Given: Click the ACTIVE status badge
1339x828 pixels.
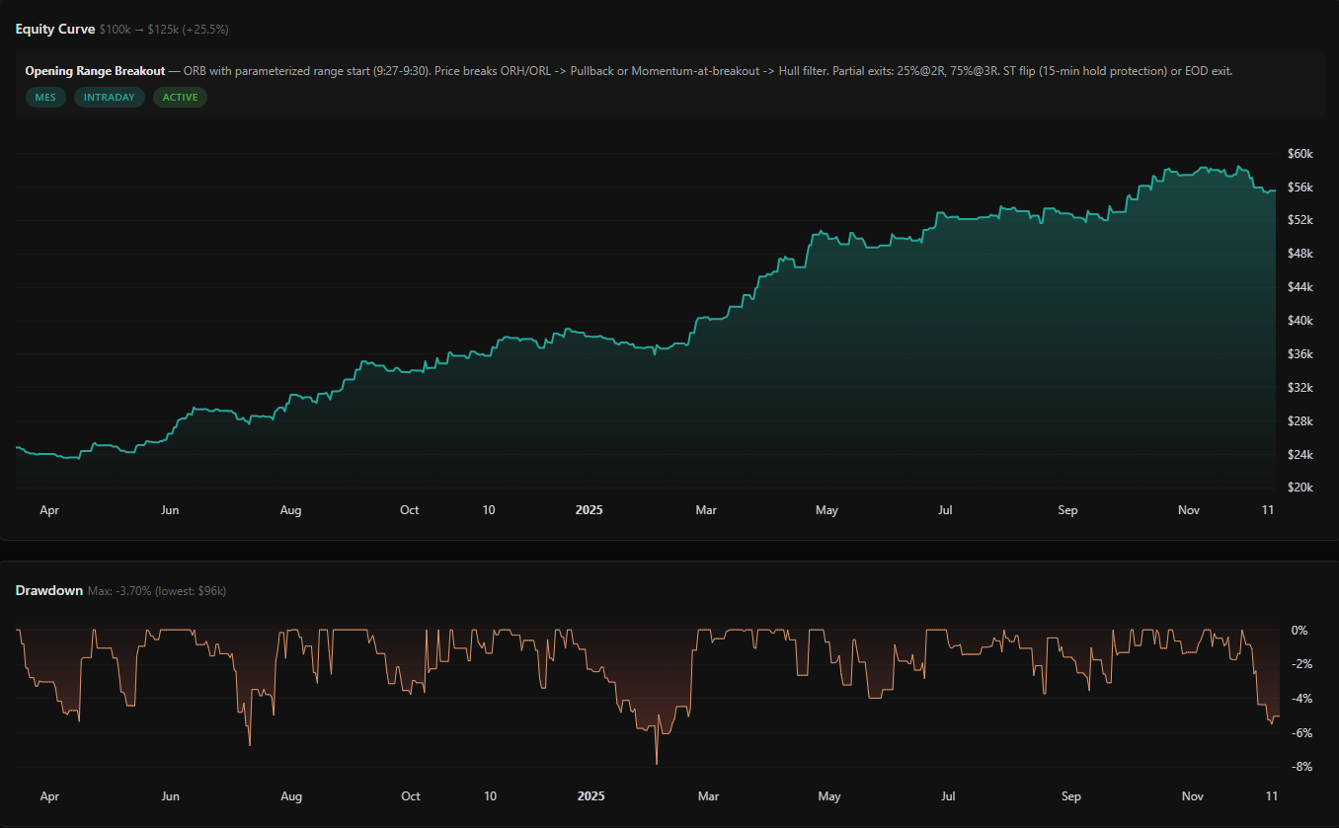Looking at the screenshot, I should pos(180,97).
